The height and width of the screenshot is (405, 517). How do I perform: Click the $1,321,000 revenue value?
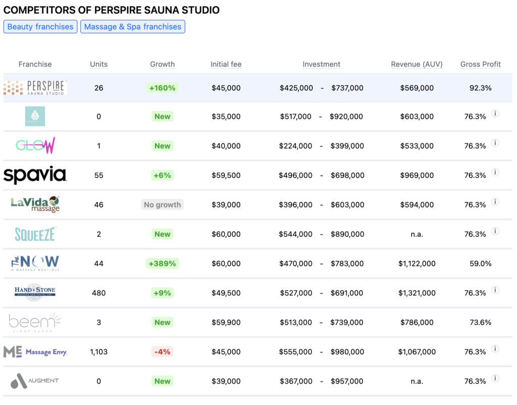(x=417, y=293)
